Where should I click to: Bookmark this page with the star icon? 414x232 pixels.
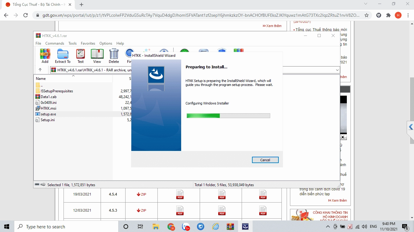tap(367, 15)
